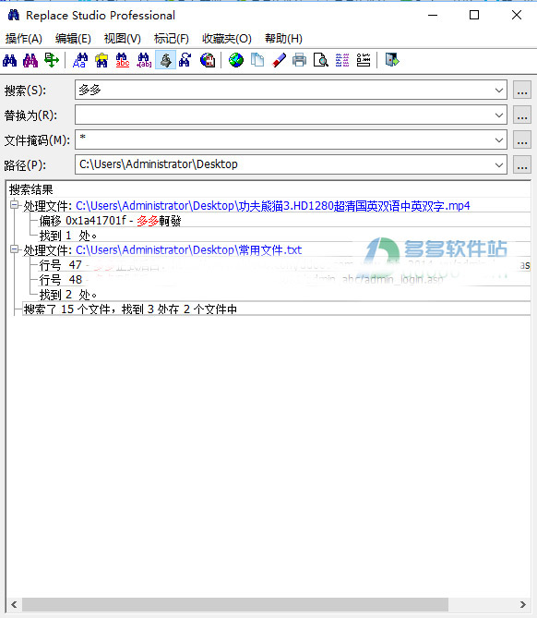Click the ... browse button beside 路径 field
Viewport: 537px width, 618px height.
(x=522, y=164)
